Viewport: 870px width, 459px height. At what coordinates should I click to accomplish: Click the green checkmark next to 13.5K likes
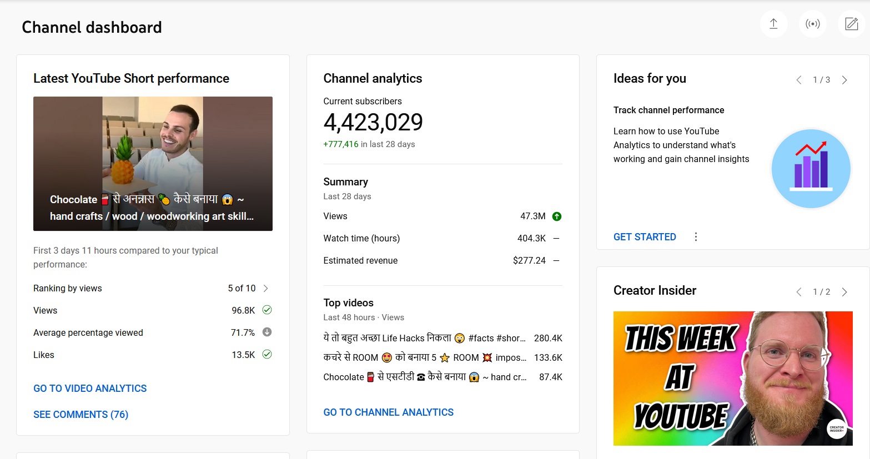click(x=267, y=355)
